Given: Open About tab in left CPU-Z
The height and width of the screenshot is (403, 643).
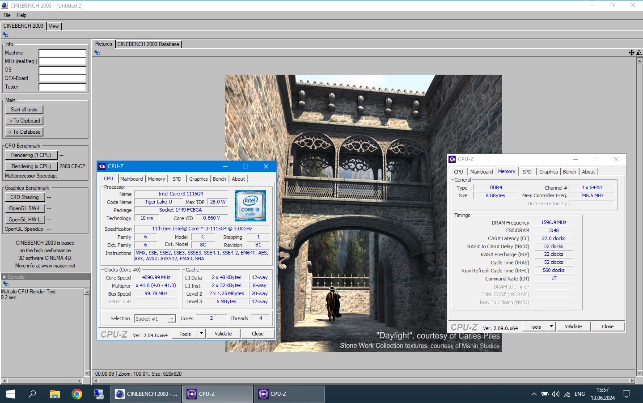Looking at the screenshot, I should pyautogui.click(x=238, y=179).
